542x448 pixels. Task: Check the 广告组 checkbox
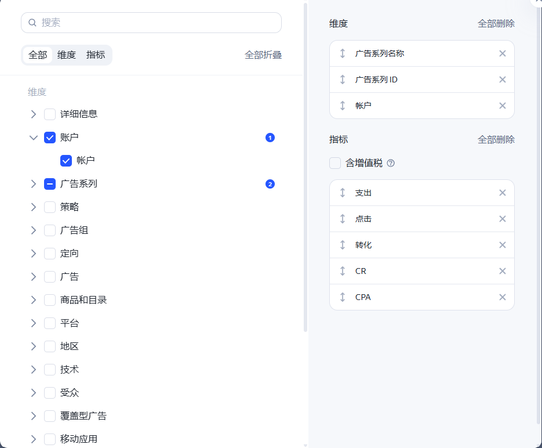pyautogui.click(x=50, y=230)
